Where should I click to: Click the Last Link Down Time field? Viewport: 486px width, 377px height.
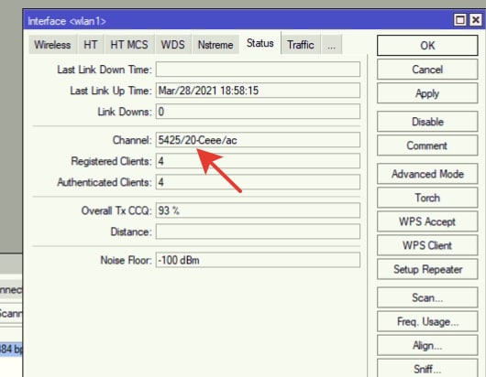point(258,70)
